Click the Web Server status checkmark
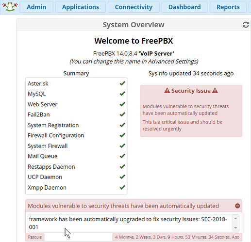This screenshot has width=251, height=242. coord(122,104)
